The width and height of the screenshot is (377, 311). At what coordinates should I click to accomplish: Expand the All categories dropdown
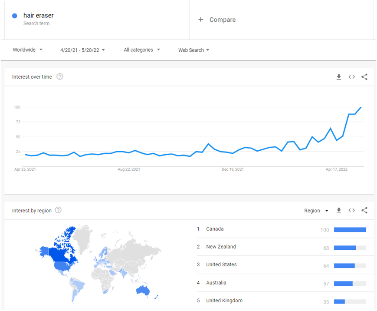142,50
